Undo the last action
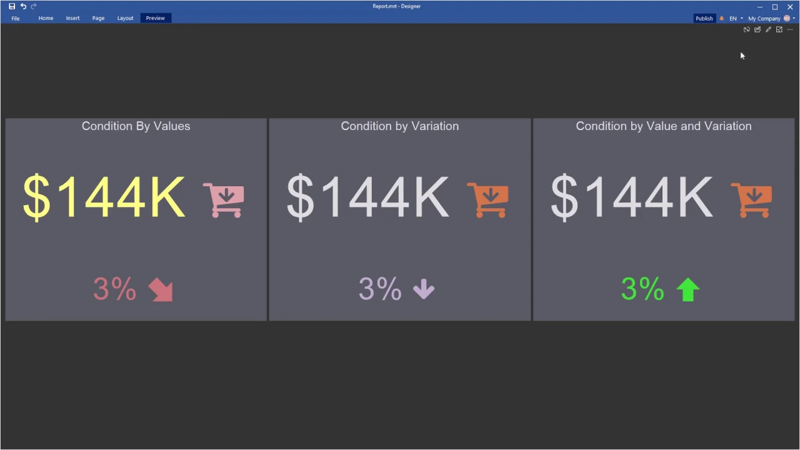Image resolution: width=800 pixels, height=450 pixels. [23, 6]
